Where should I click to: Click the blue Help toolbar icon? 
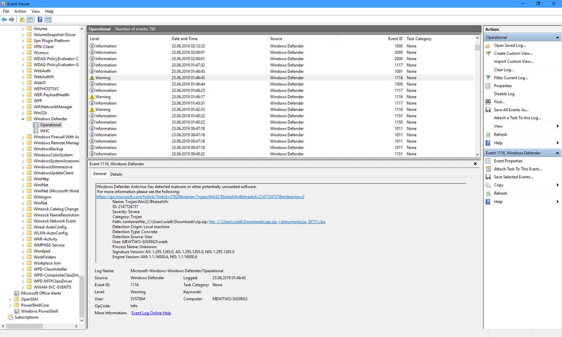pyautogui.click(x=40, y=20)
